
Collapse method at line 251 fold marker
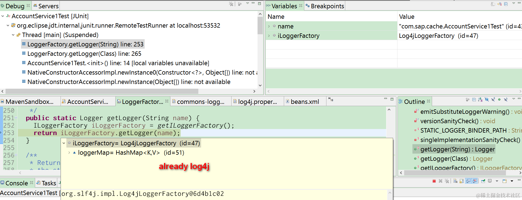coord(16,118)
